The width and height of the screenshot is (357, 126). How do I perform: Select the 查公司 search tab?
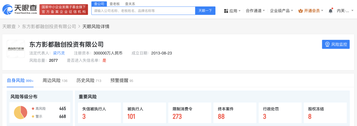tap(99, 4)
